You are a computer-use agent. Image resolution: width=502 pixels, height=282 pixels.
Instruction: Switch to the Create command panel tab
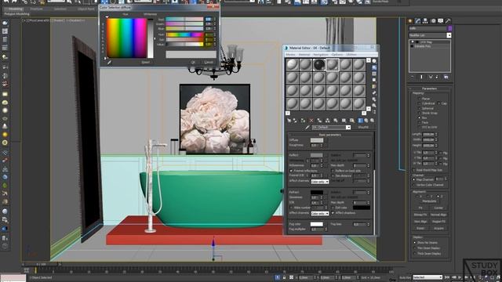point(410,21)
